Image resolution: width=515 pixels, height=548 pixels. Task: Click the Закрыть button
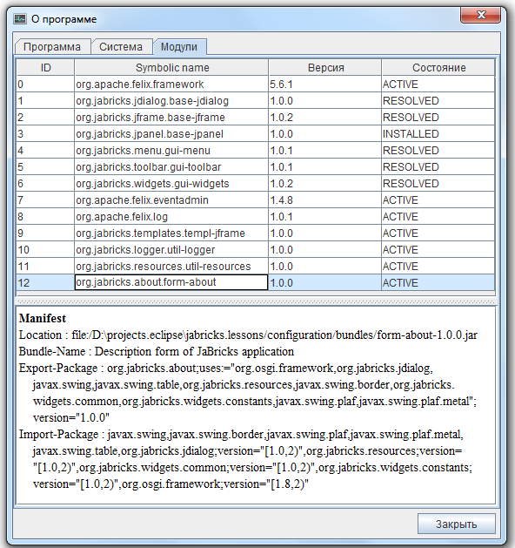pyautogui.click(x=457, y=524)
